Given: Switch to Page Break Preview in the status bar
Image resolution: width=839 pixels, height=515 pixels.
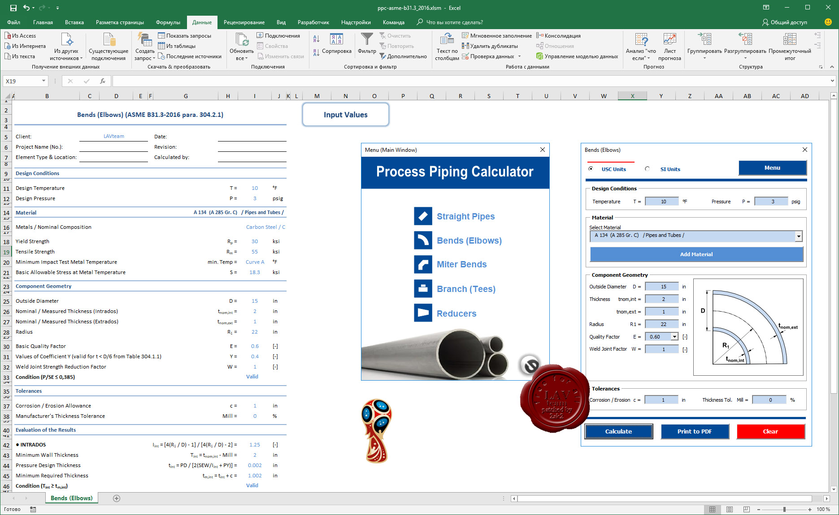Looking at the screenshot, I should [746, 509].
